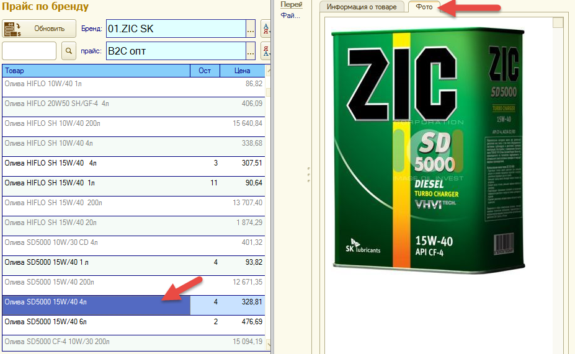Screen dimensions: 575x354
Task: Click price cell 12 671,35
Action: [243, 285]
